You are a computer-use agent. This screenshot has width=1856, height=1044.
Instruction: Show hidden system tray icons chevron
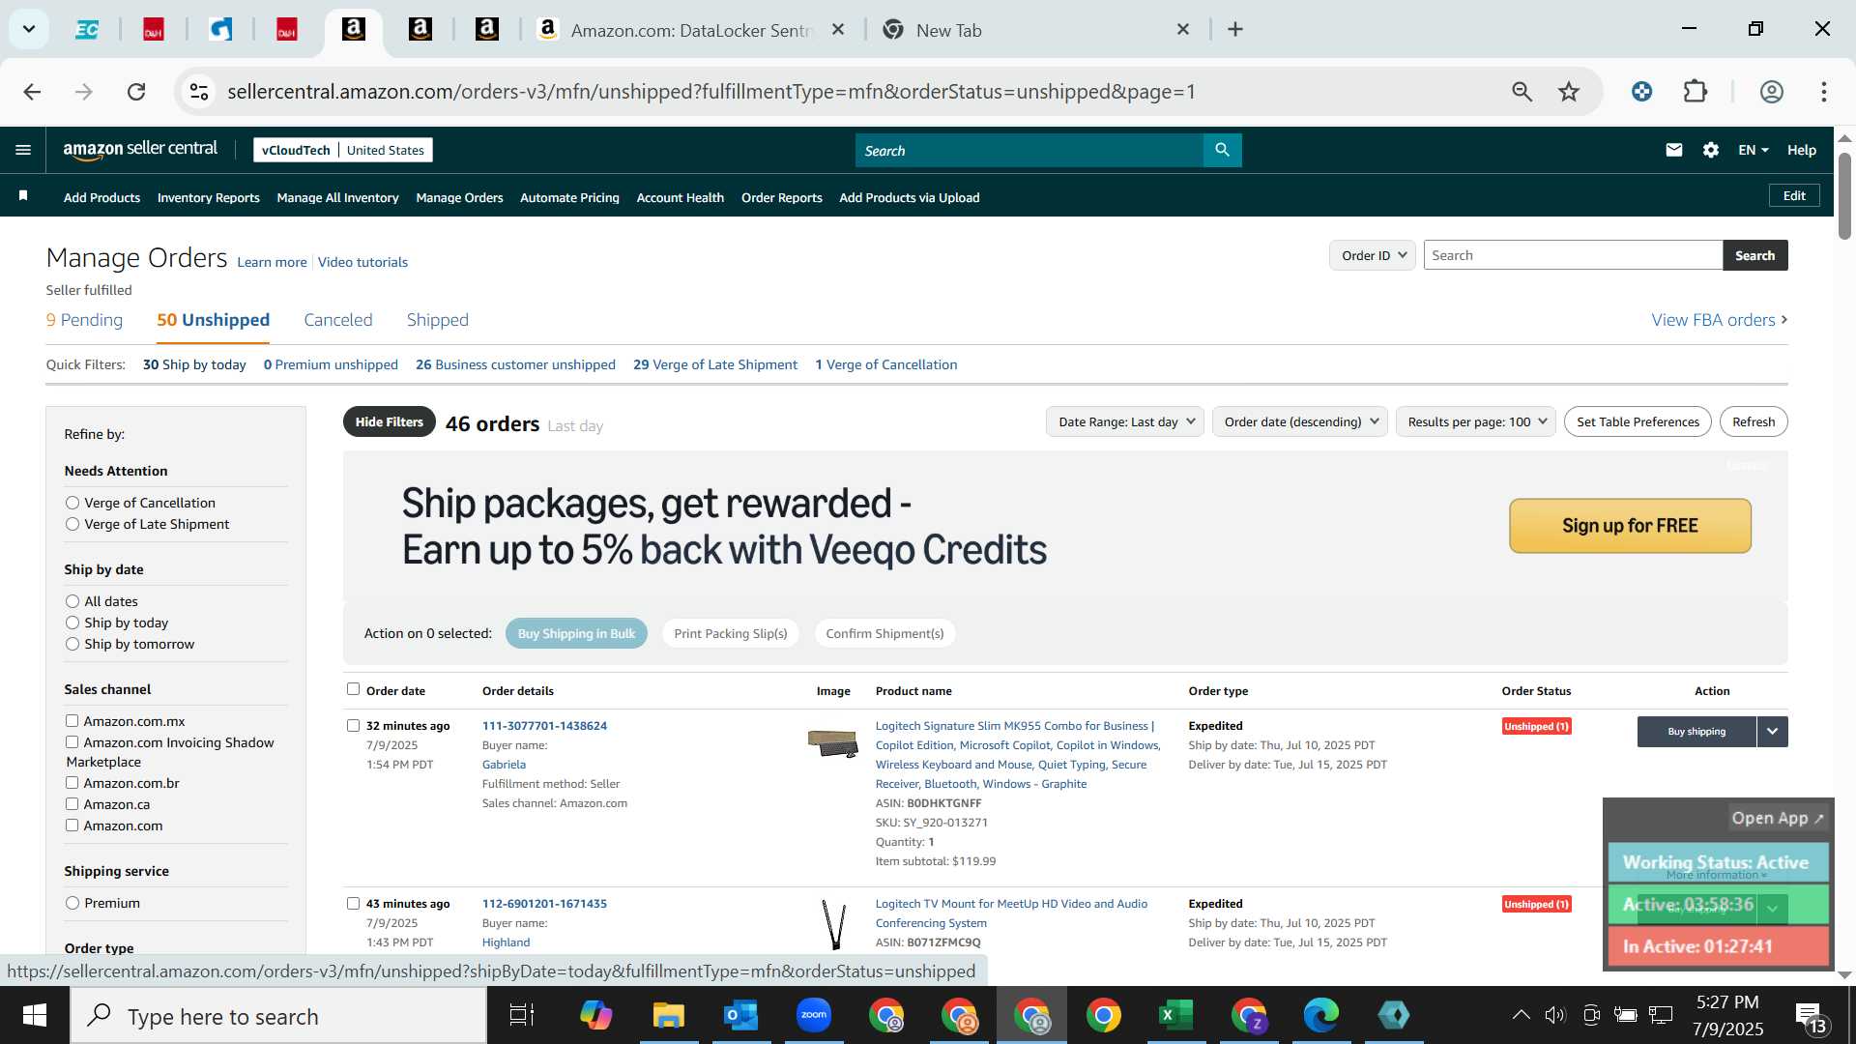pos(1521,1015)
